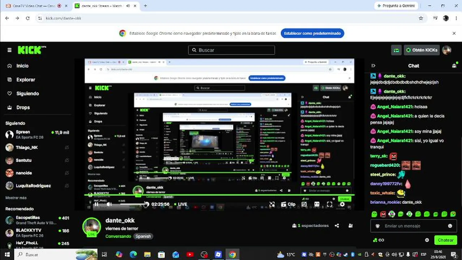Click dante_okk streamer avatar
The image size is (462, 260).
click(91, 227)
